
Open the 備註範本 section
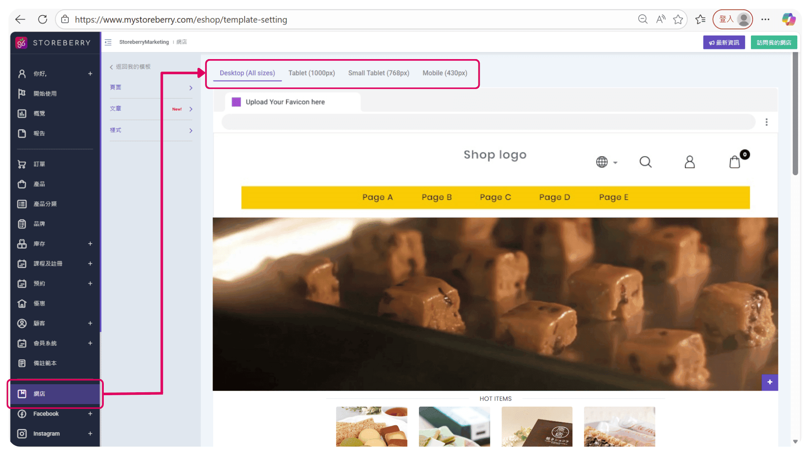point(46,363)
